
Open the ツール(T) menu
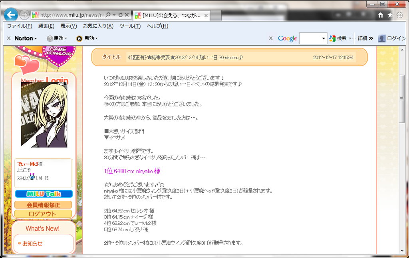click(x=130, y=26)
